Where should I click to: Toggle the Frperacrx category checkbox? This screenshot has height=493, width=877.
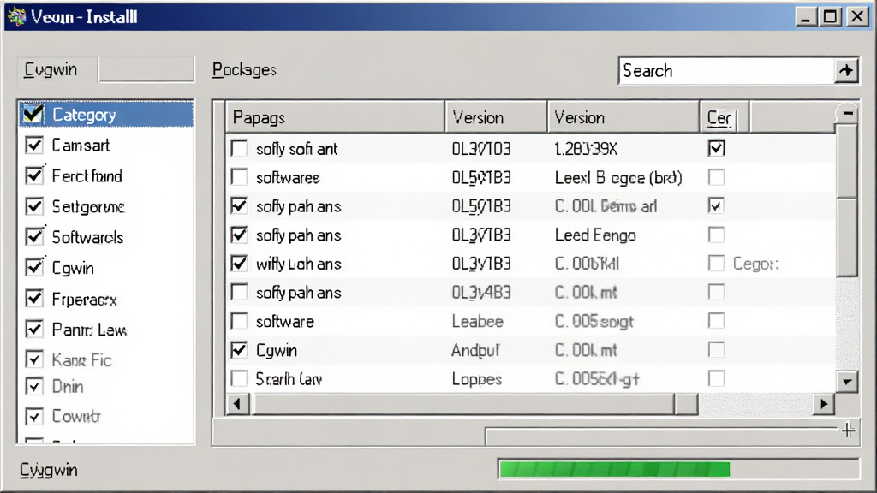tap(34, 298)
